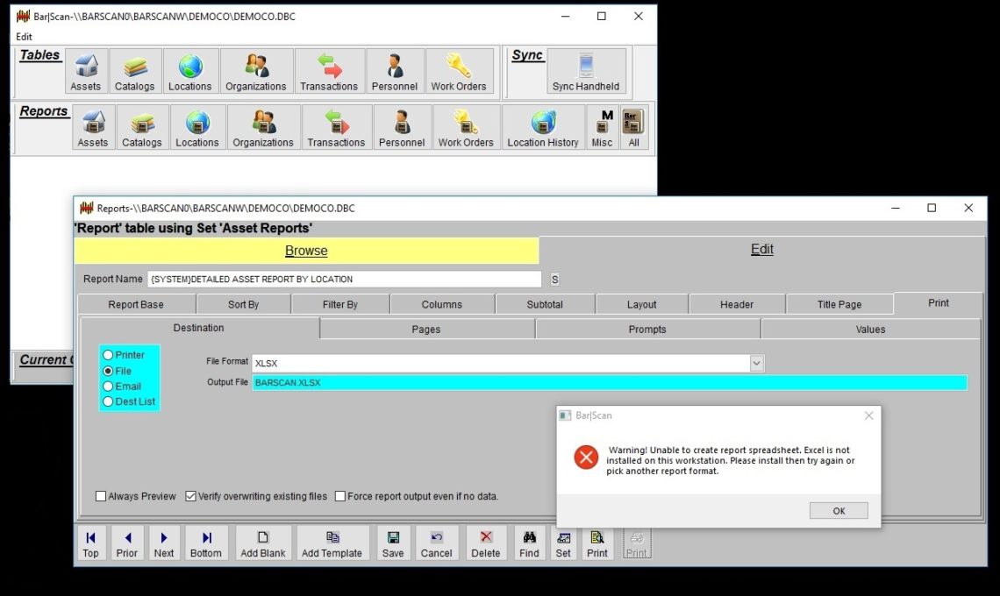Screen dimensions: 1000x596
Task: Close the Bar|Scan warning dialog
Action: (868, 415)
